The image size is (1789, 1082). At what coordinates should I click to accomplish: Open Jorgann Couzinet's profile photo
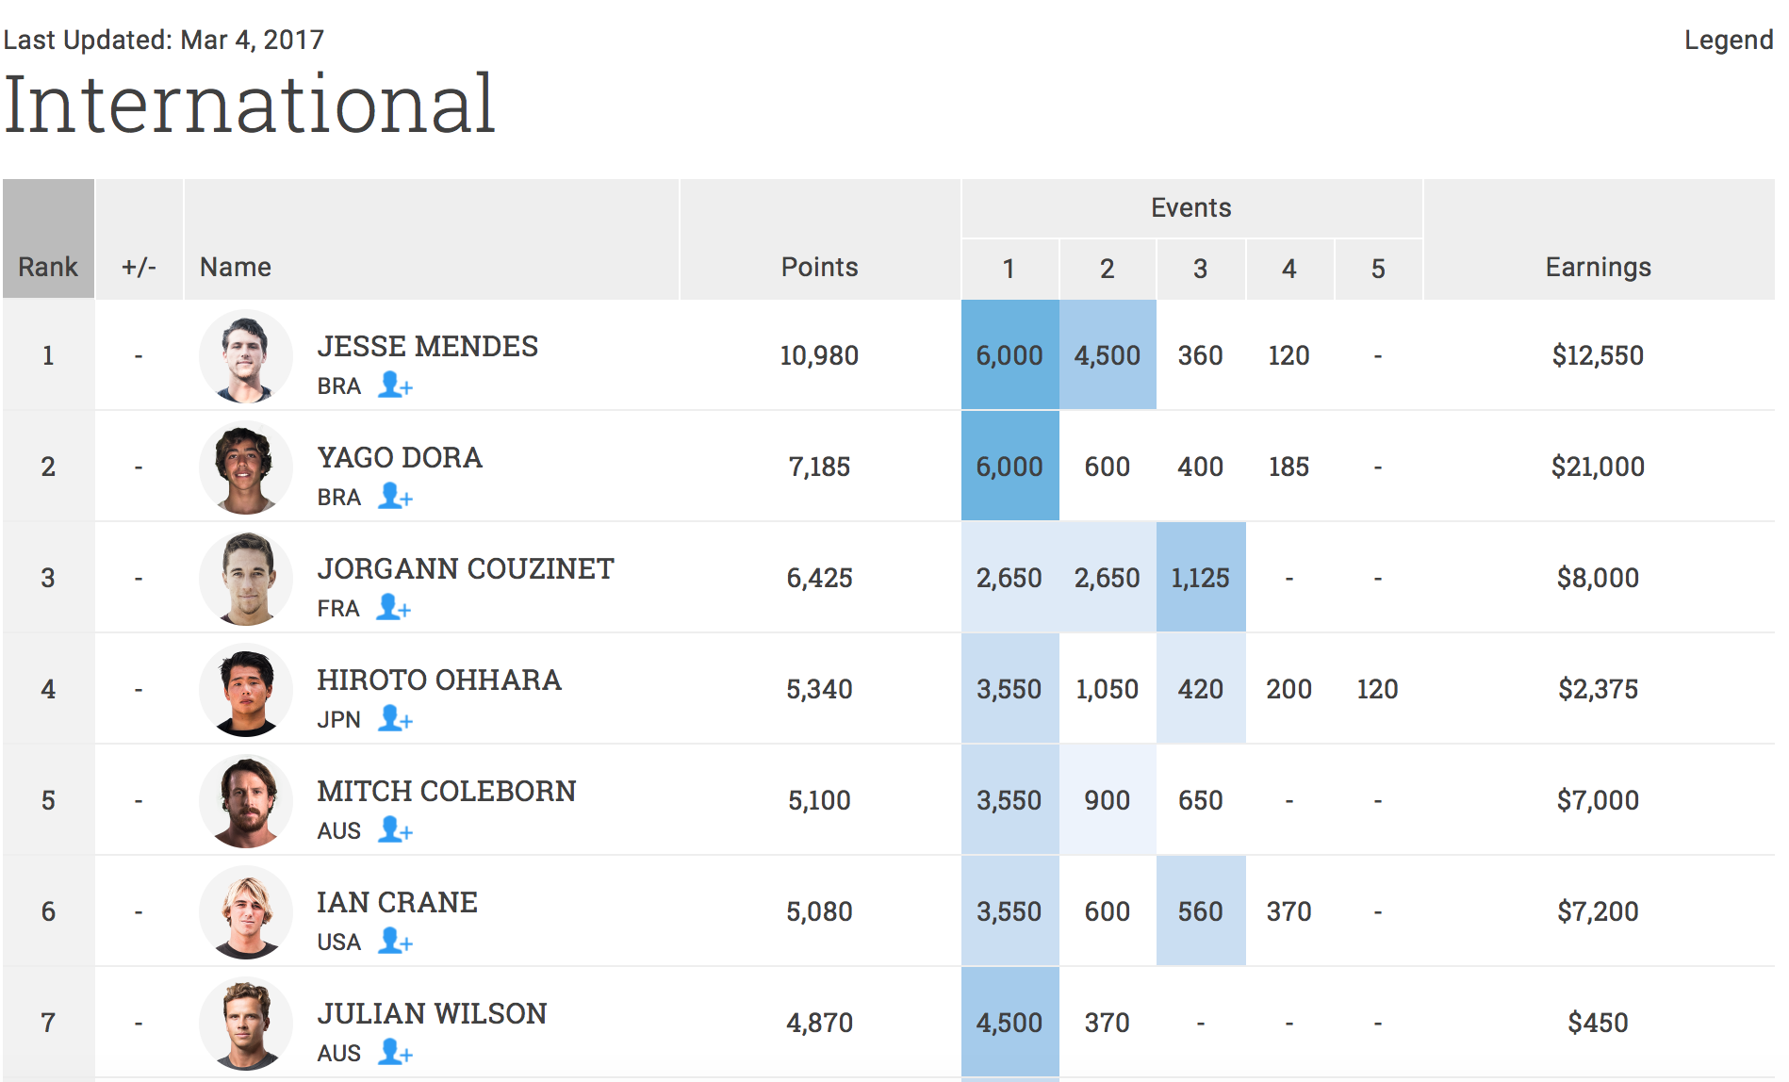tap(246, 578)
